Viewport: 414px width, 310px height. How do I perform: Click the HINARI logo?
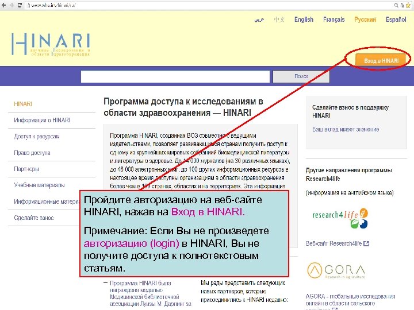[51, 44]
